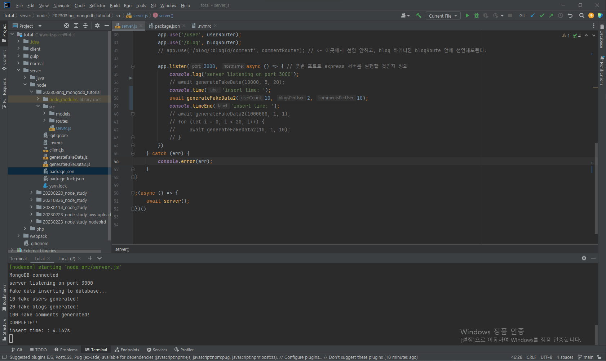Rollback changes with the undo arrow icon
The image size is (606, 361).
[570, 15]
